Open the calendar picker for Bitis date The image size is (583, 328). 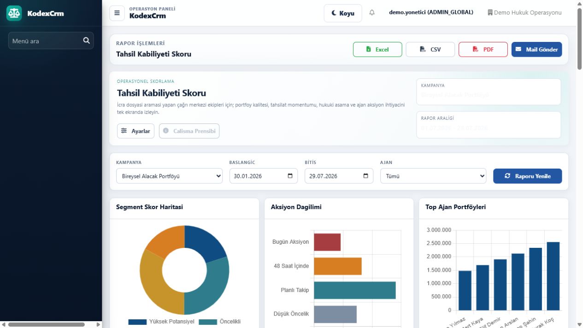coord(365,176)
